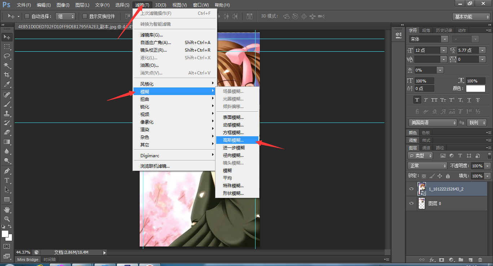Image resolution: width=493 pixels, height=266 pixels.
Task: Choose 滤镜库(G)... from the filter menu
Action: (175, 35)
